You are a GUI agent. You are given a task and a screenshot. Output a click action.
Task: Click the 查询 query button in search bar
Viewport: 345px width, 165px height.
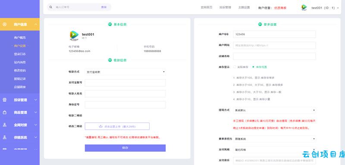[103, 7]
